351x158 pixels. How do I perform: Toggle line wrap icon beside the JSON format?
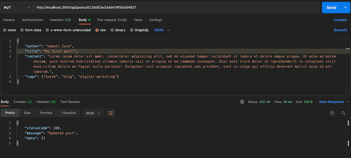(x=111, y=113)
